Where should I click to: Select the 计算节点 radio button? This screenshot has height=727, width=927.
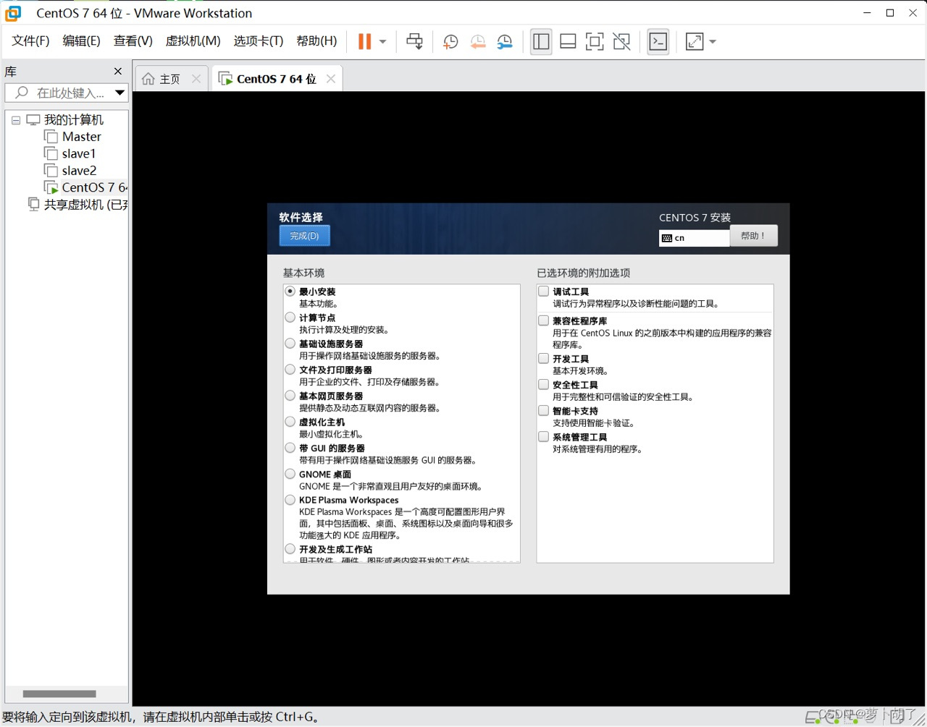[290, 318]
